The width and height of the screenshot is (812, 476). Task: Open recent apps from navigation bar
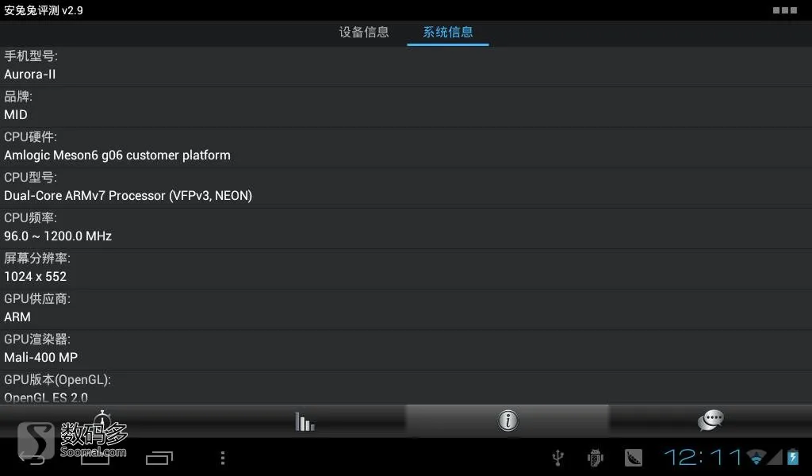(x=159, y=457)
